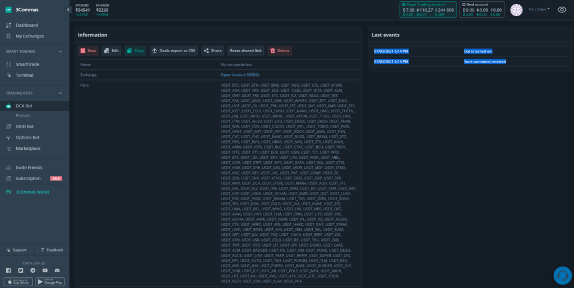Select the Real account
Viewport: 574px width, 288px height.
pos(482,10)
